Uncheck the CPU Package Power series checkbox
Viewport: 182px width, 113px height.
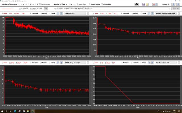coord(3,63)
